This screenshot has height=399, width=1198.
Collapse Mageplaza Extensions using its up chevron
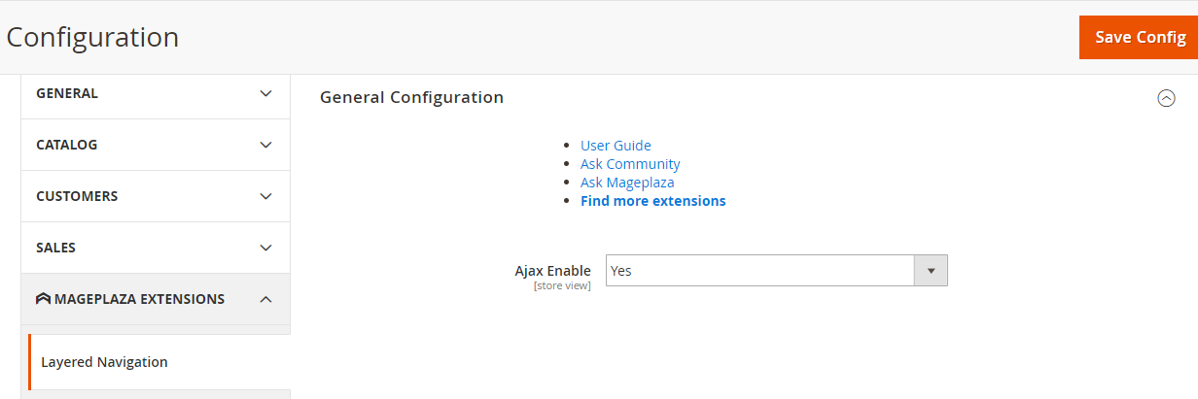tap(266, 299)
